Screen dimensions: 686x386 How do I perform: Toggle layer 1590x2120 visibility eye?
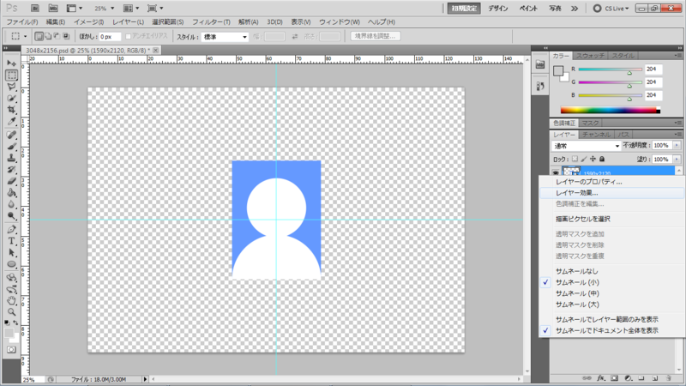point(556,172)
